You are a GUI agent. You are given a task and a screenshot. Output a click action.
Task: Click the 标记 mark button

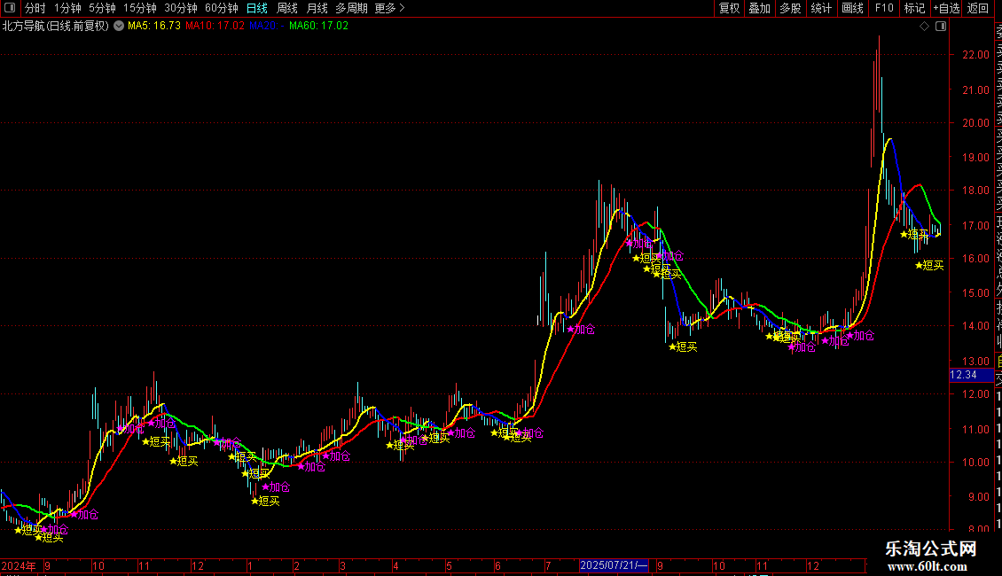(914, 8)
